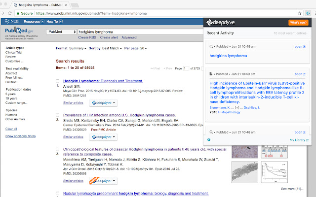The image size is (316, 197).
Task: Limit publication dates to 5 years
Action: 10,94
